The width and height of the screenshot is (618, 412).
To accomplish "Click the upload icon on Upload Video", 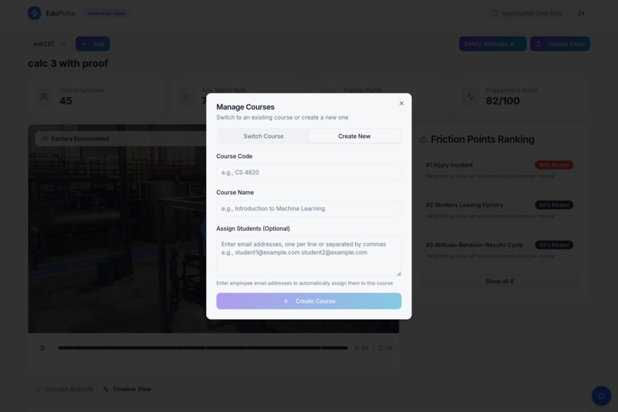I will [538, 44].
